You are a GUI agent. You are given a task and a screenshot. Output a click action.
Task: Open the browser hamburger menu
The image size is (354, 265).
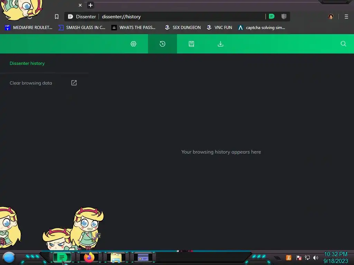(x=346, y=17)
